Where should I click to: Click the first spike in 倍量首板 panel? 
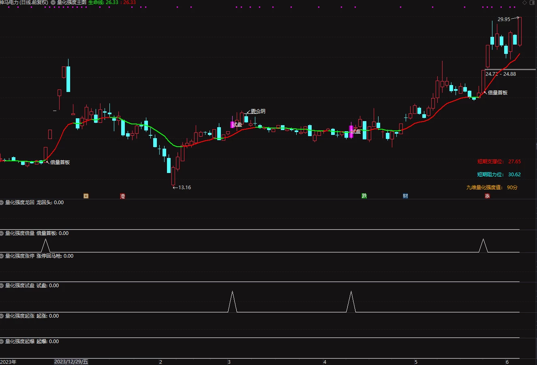(x=45, y=245)
